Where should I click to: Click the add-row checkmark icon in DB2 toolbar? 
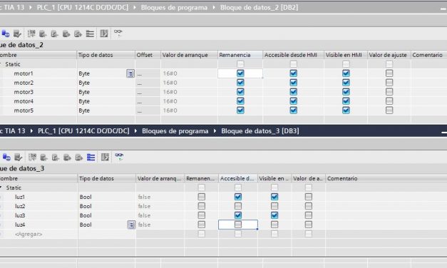coord(17,33)
